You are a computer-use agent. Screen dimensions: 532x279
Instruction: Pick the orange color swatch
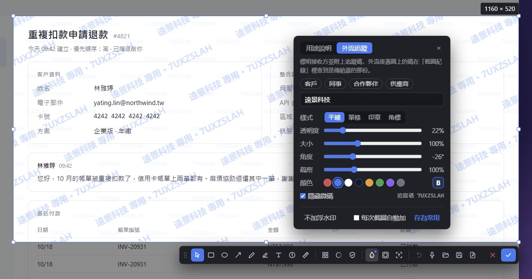tap(369, 183)
